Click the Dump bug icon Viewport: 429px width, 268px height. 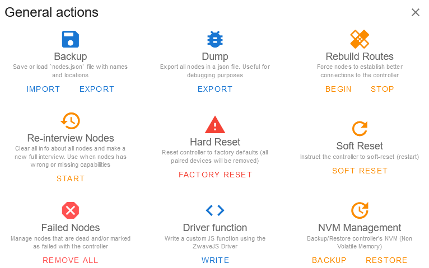pyautogui.click(x=215, y=39)
